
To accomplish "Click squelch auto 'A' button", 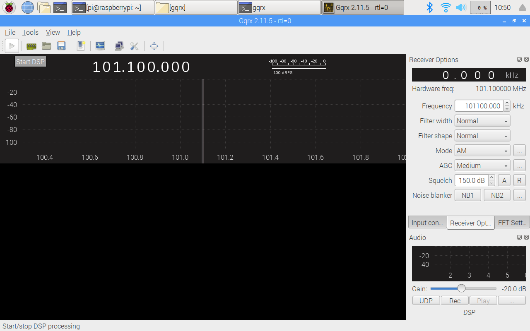I will (504, 180).
